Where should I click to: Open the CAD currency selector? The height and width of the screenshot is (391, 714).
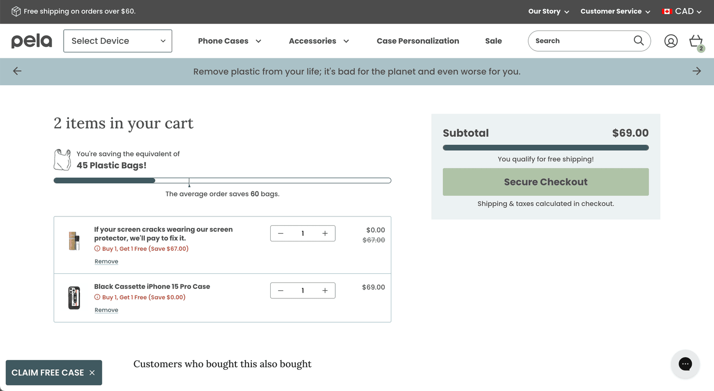coord(682,11)
